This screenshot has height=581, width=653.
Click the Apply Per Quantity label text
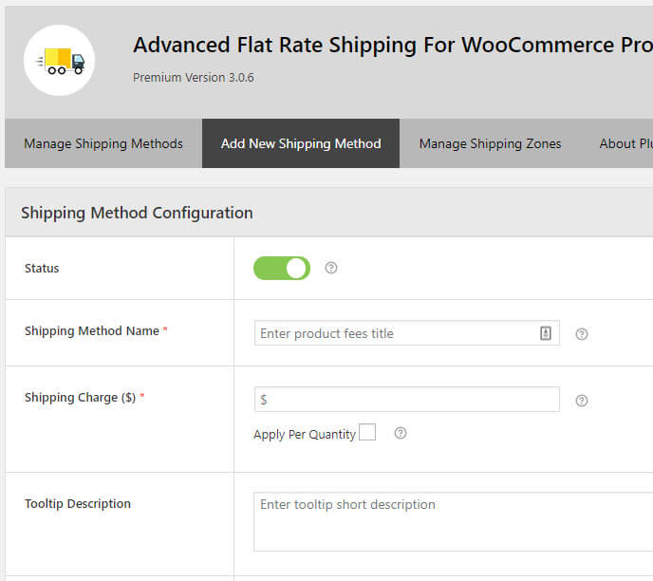point(305,435)
